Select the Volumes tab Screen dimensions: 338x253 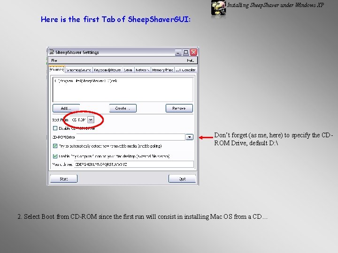click(57, 69)
